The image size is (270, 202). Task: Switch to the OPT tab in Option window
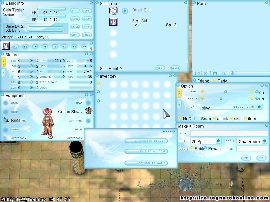coord(179,93)
